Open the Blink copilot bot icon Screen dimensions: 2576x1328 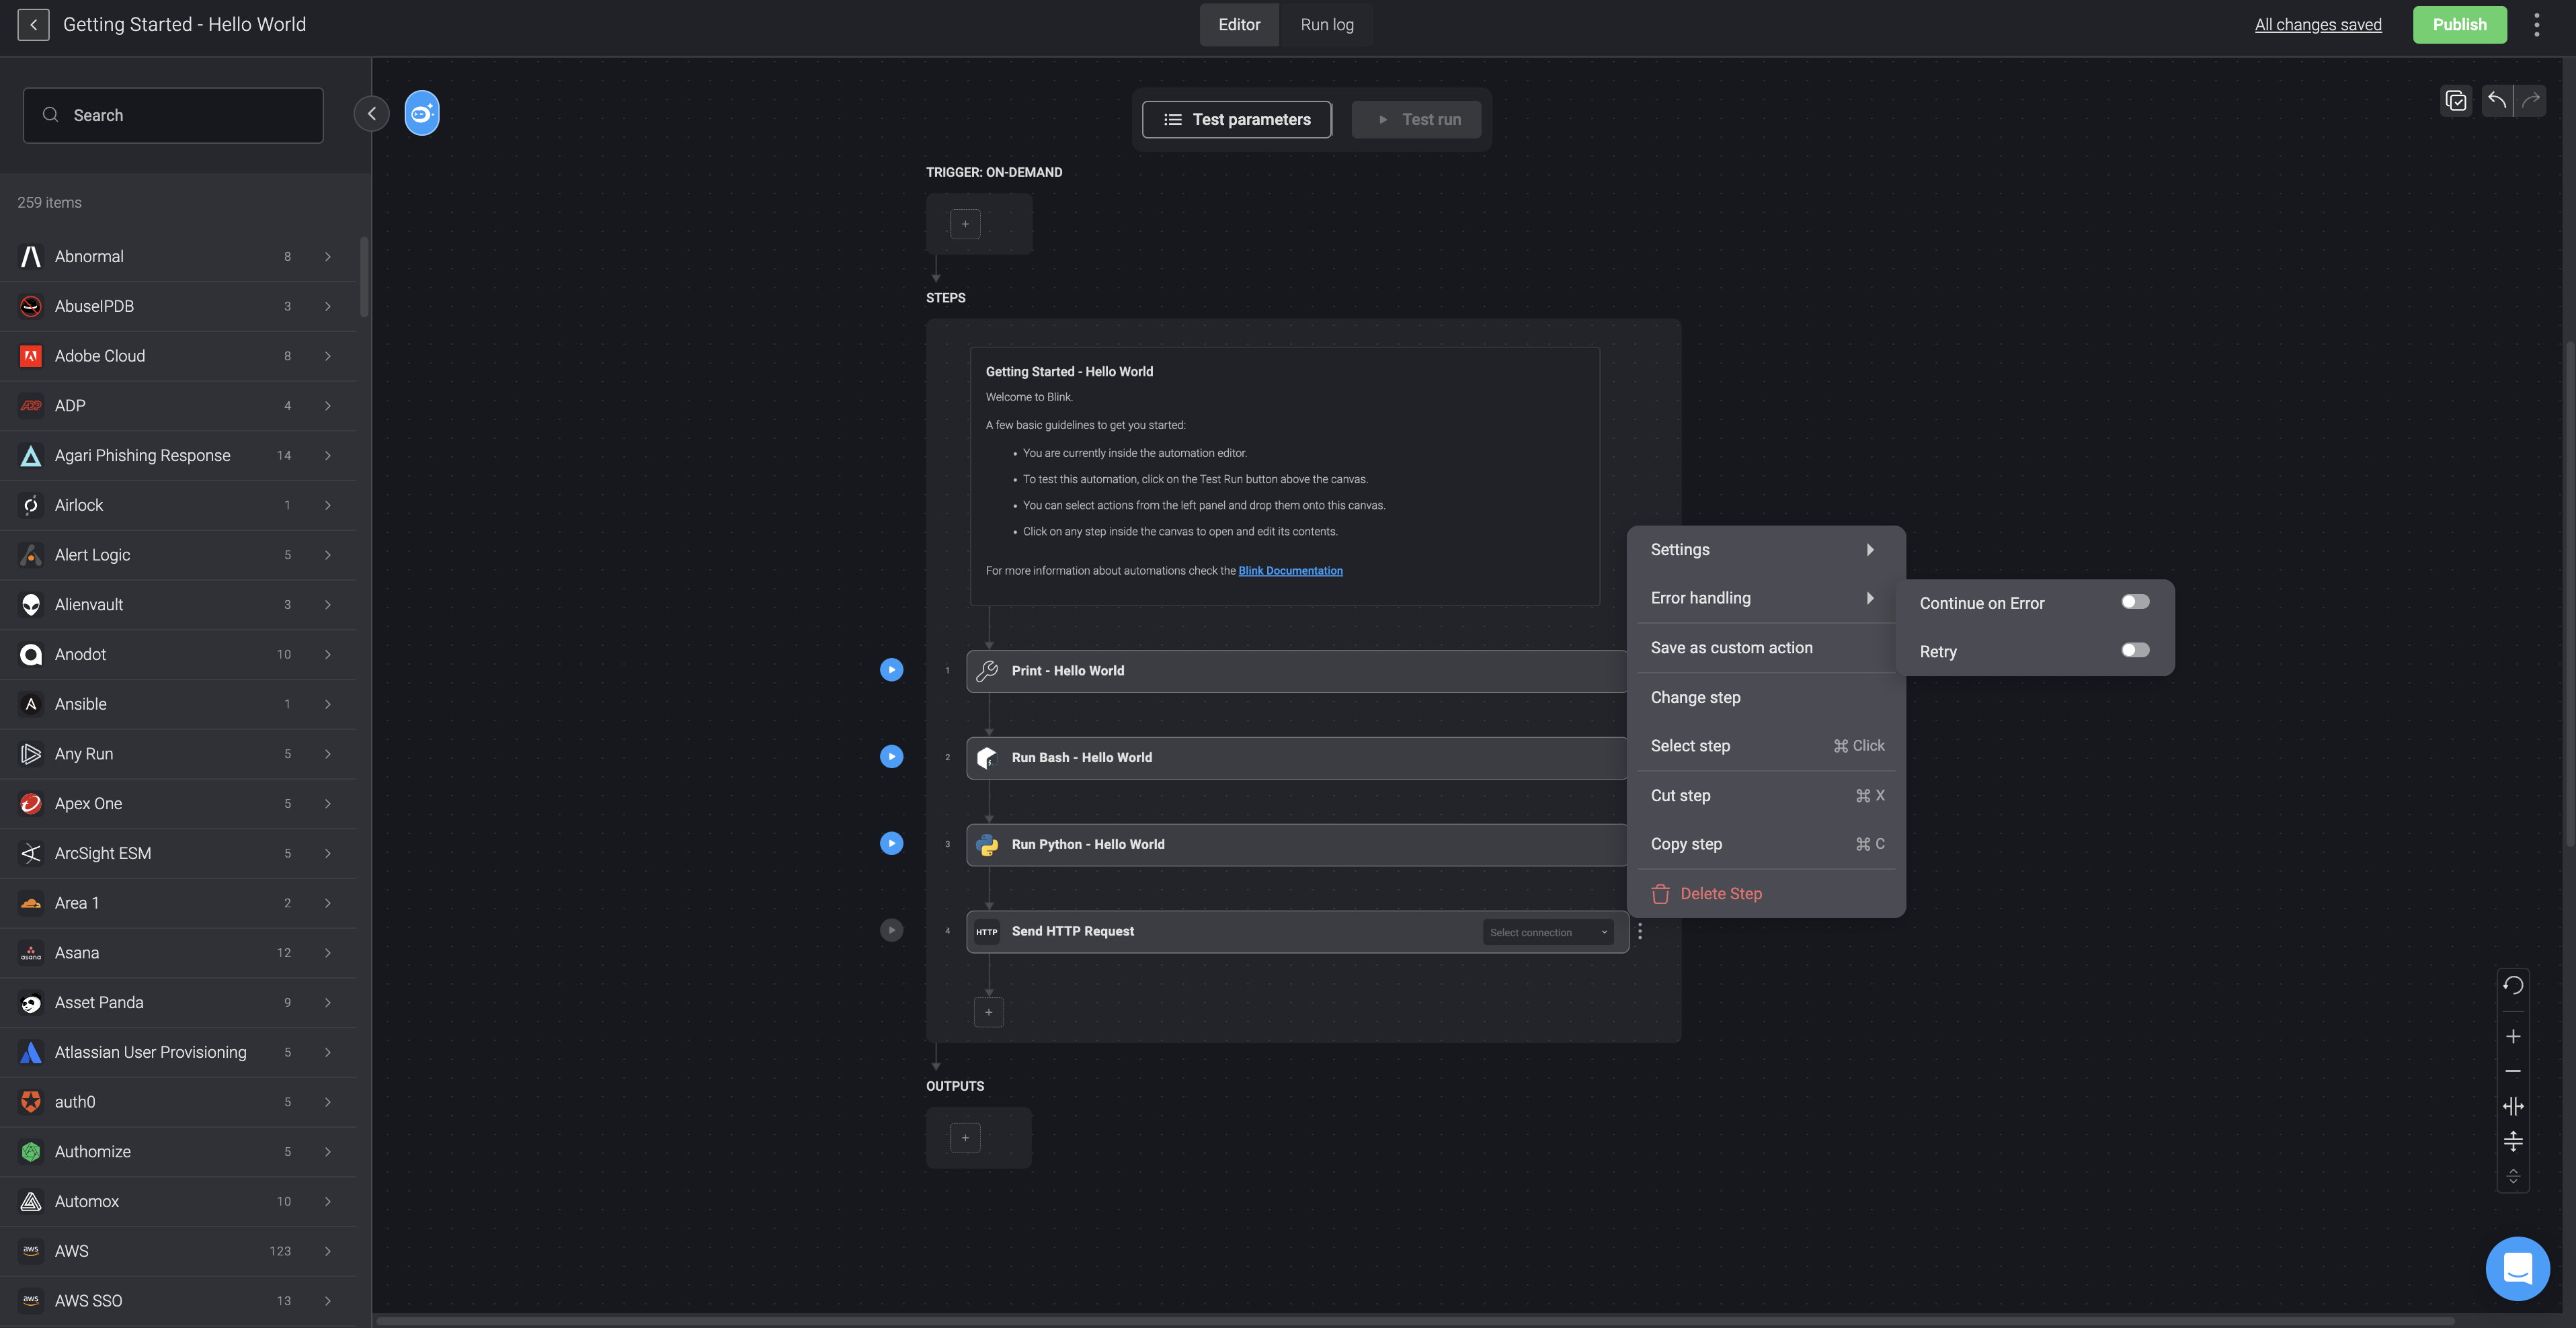click(421, 113)
